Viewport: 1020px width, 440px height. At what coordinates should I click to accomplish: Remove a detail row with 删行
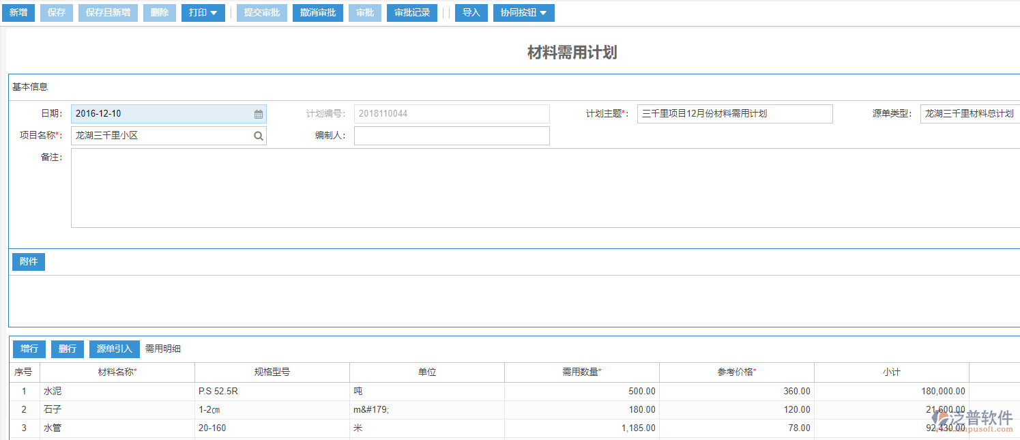pos(67,349)
